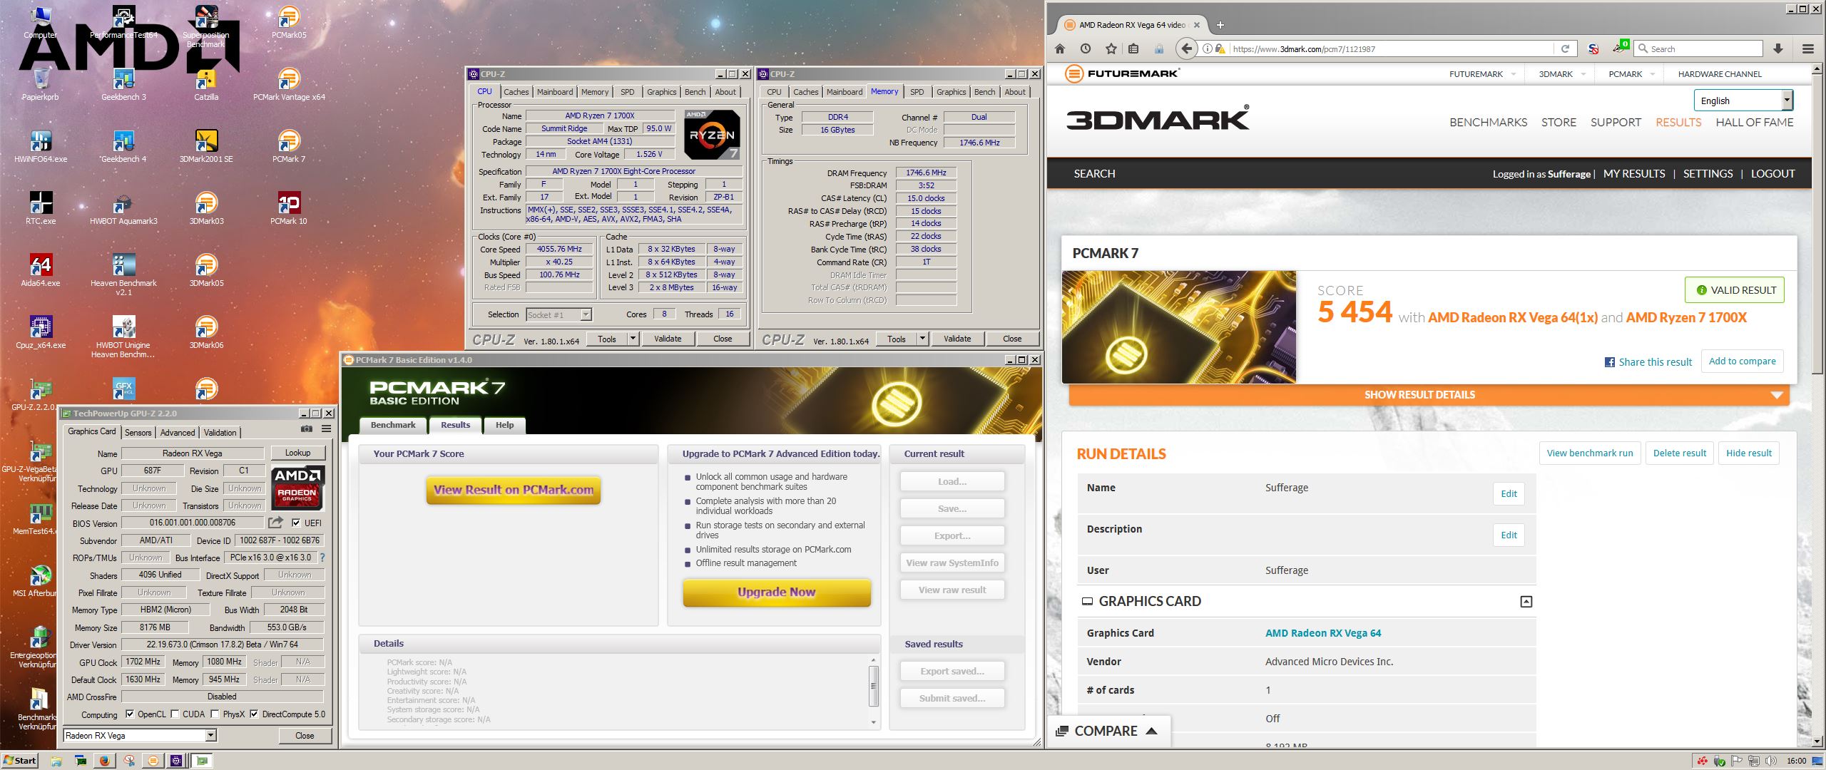Open English language dropdown on 3DMark
1826x770 pixels.
1743,101
